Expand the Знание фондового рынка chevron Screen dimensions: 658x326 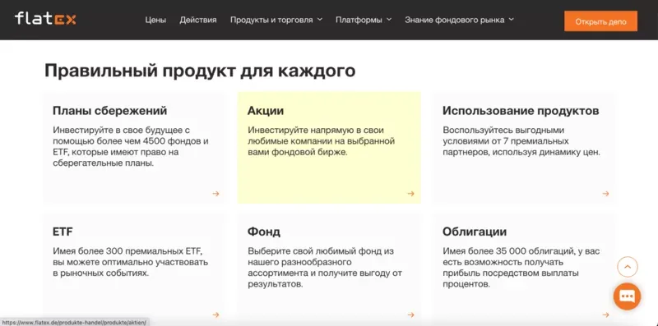tap(511, 19)
